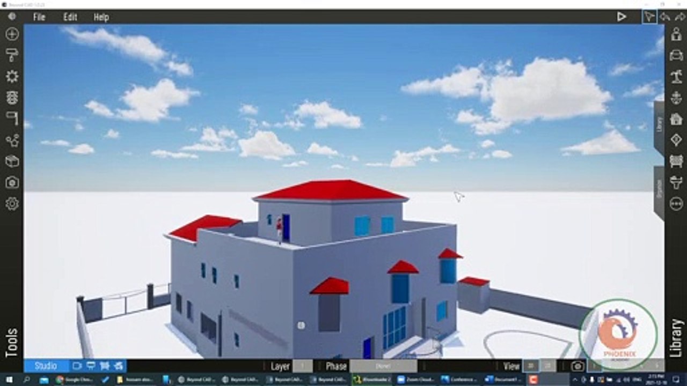Viewport: 687px width, 386px height.
Task: Open the Zoom Cloud taskbar window
Action: (x=416, y=380)
